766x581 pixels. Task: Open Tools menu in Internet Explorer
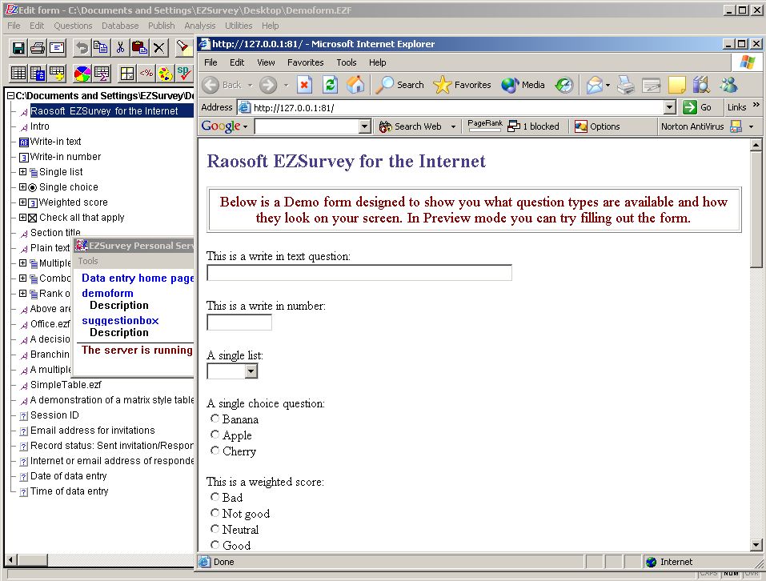tap(347, 62)
